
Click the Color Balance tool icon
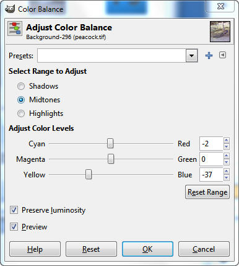tap(15, 29)
